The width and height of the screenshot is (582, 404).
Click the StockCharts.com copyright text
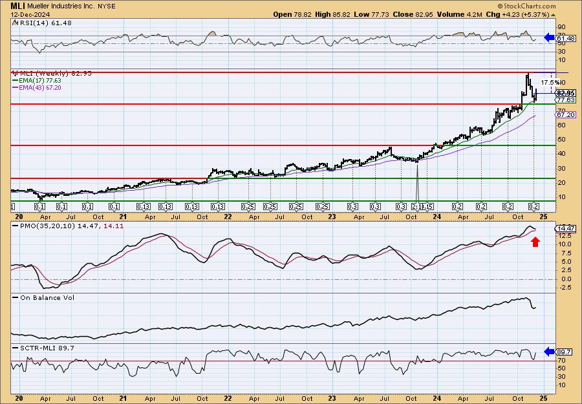coord(526,6)
